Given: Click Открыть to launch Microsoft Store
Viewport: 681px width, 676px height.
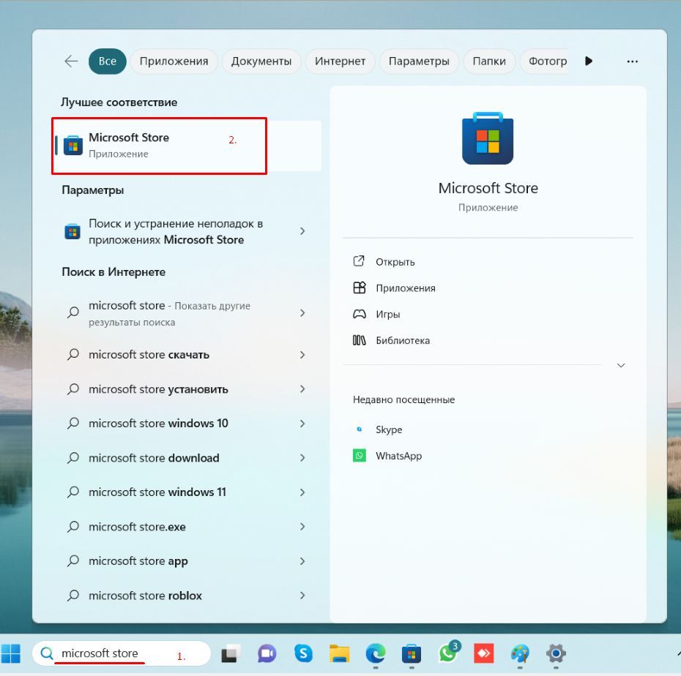Looking at the screenshot, I should point(395,262).
